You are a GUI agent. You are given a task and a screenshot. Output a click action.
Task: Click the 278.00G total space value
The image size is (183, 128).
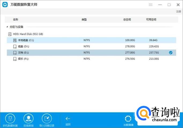[x=130, y=46]
